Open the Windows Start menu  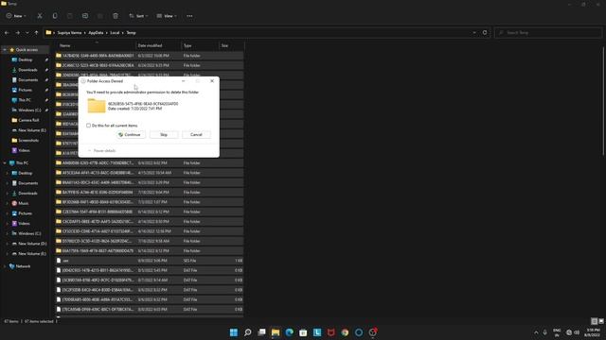[234, 332]
